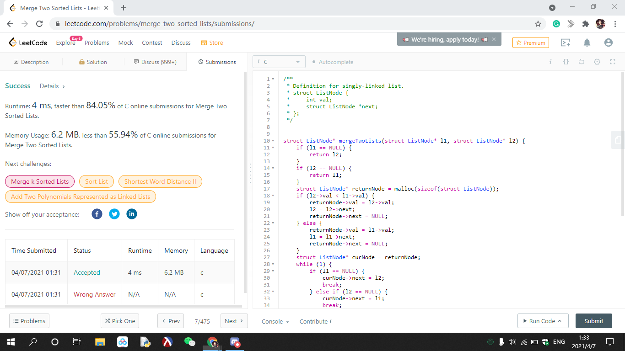Reset code to default with revert icon

point(582,62)
